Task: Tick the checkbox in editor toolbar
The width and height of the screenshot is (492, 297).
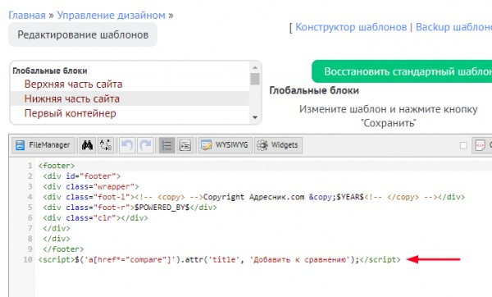Action: 463,145
